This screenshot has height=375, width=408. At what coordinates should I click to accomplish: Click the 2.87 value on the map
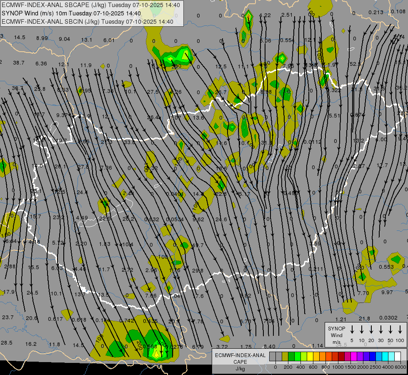359,166
